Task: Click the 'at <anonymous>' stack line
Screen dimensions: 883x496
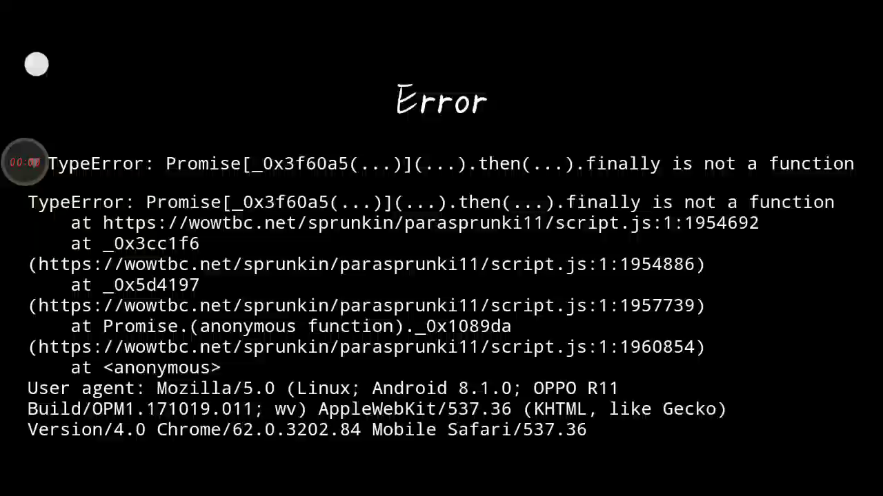Action: coord(146,368)
